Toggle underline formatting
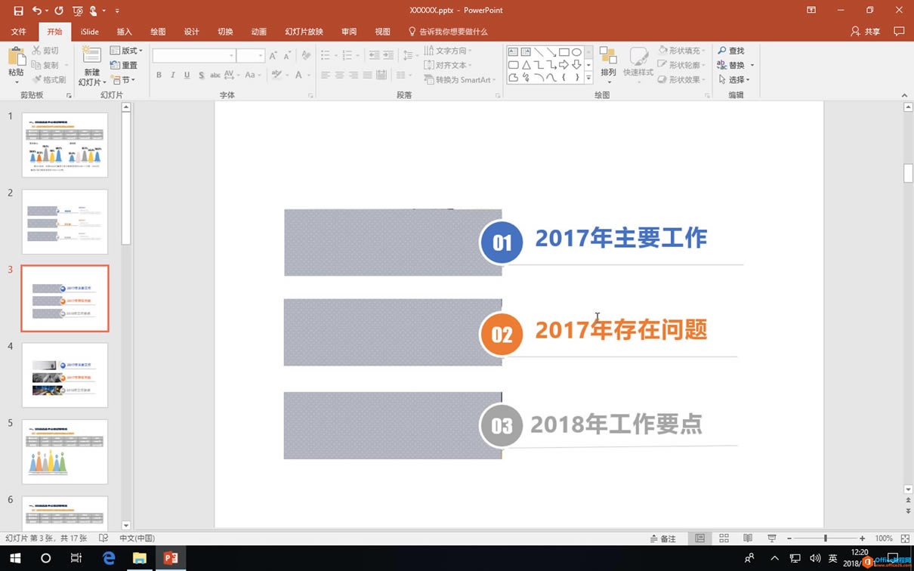Image resolution: width=914 pixels, height=571 pixels. click(x=187, y=75)
